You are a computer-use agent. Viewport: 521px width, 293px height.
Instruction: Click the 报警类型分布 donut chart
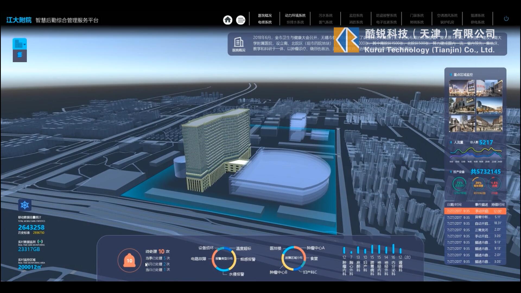pos(224,259)
